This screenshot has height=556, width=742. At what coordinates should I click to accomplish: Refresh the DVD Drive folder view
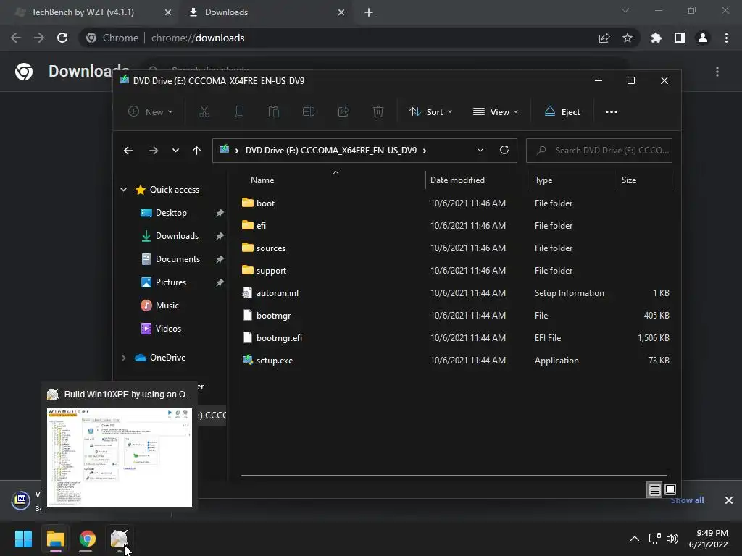(504, 151)
